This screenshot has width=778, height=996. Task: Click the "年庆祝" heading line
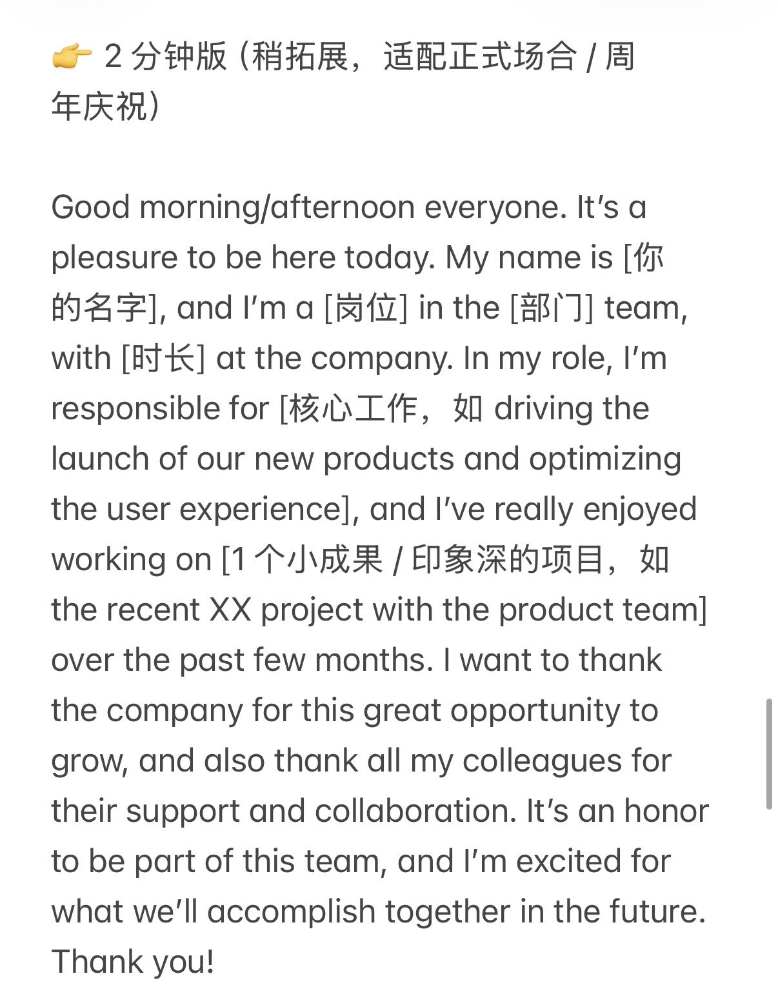pos(103,106)
